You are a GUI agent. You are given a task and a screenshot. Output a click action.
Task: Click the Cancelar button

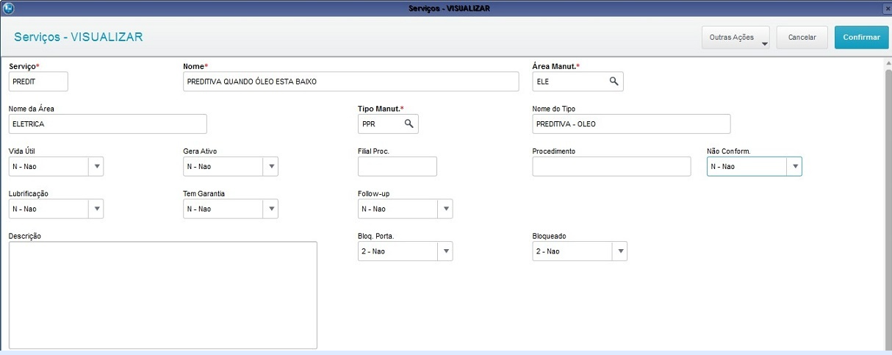click(802, 37)
